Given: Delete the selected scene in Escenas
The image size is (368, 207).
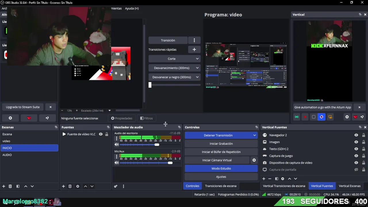Looking at the screenshot, I should 10,186.
